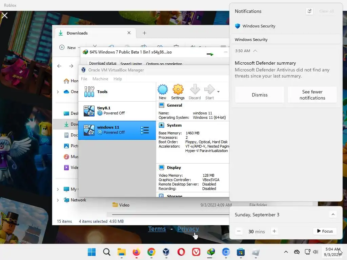Launch Google Chrome from the taskbar
This screenshot has width=347, height=260.
point(151,252)
